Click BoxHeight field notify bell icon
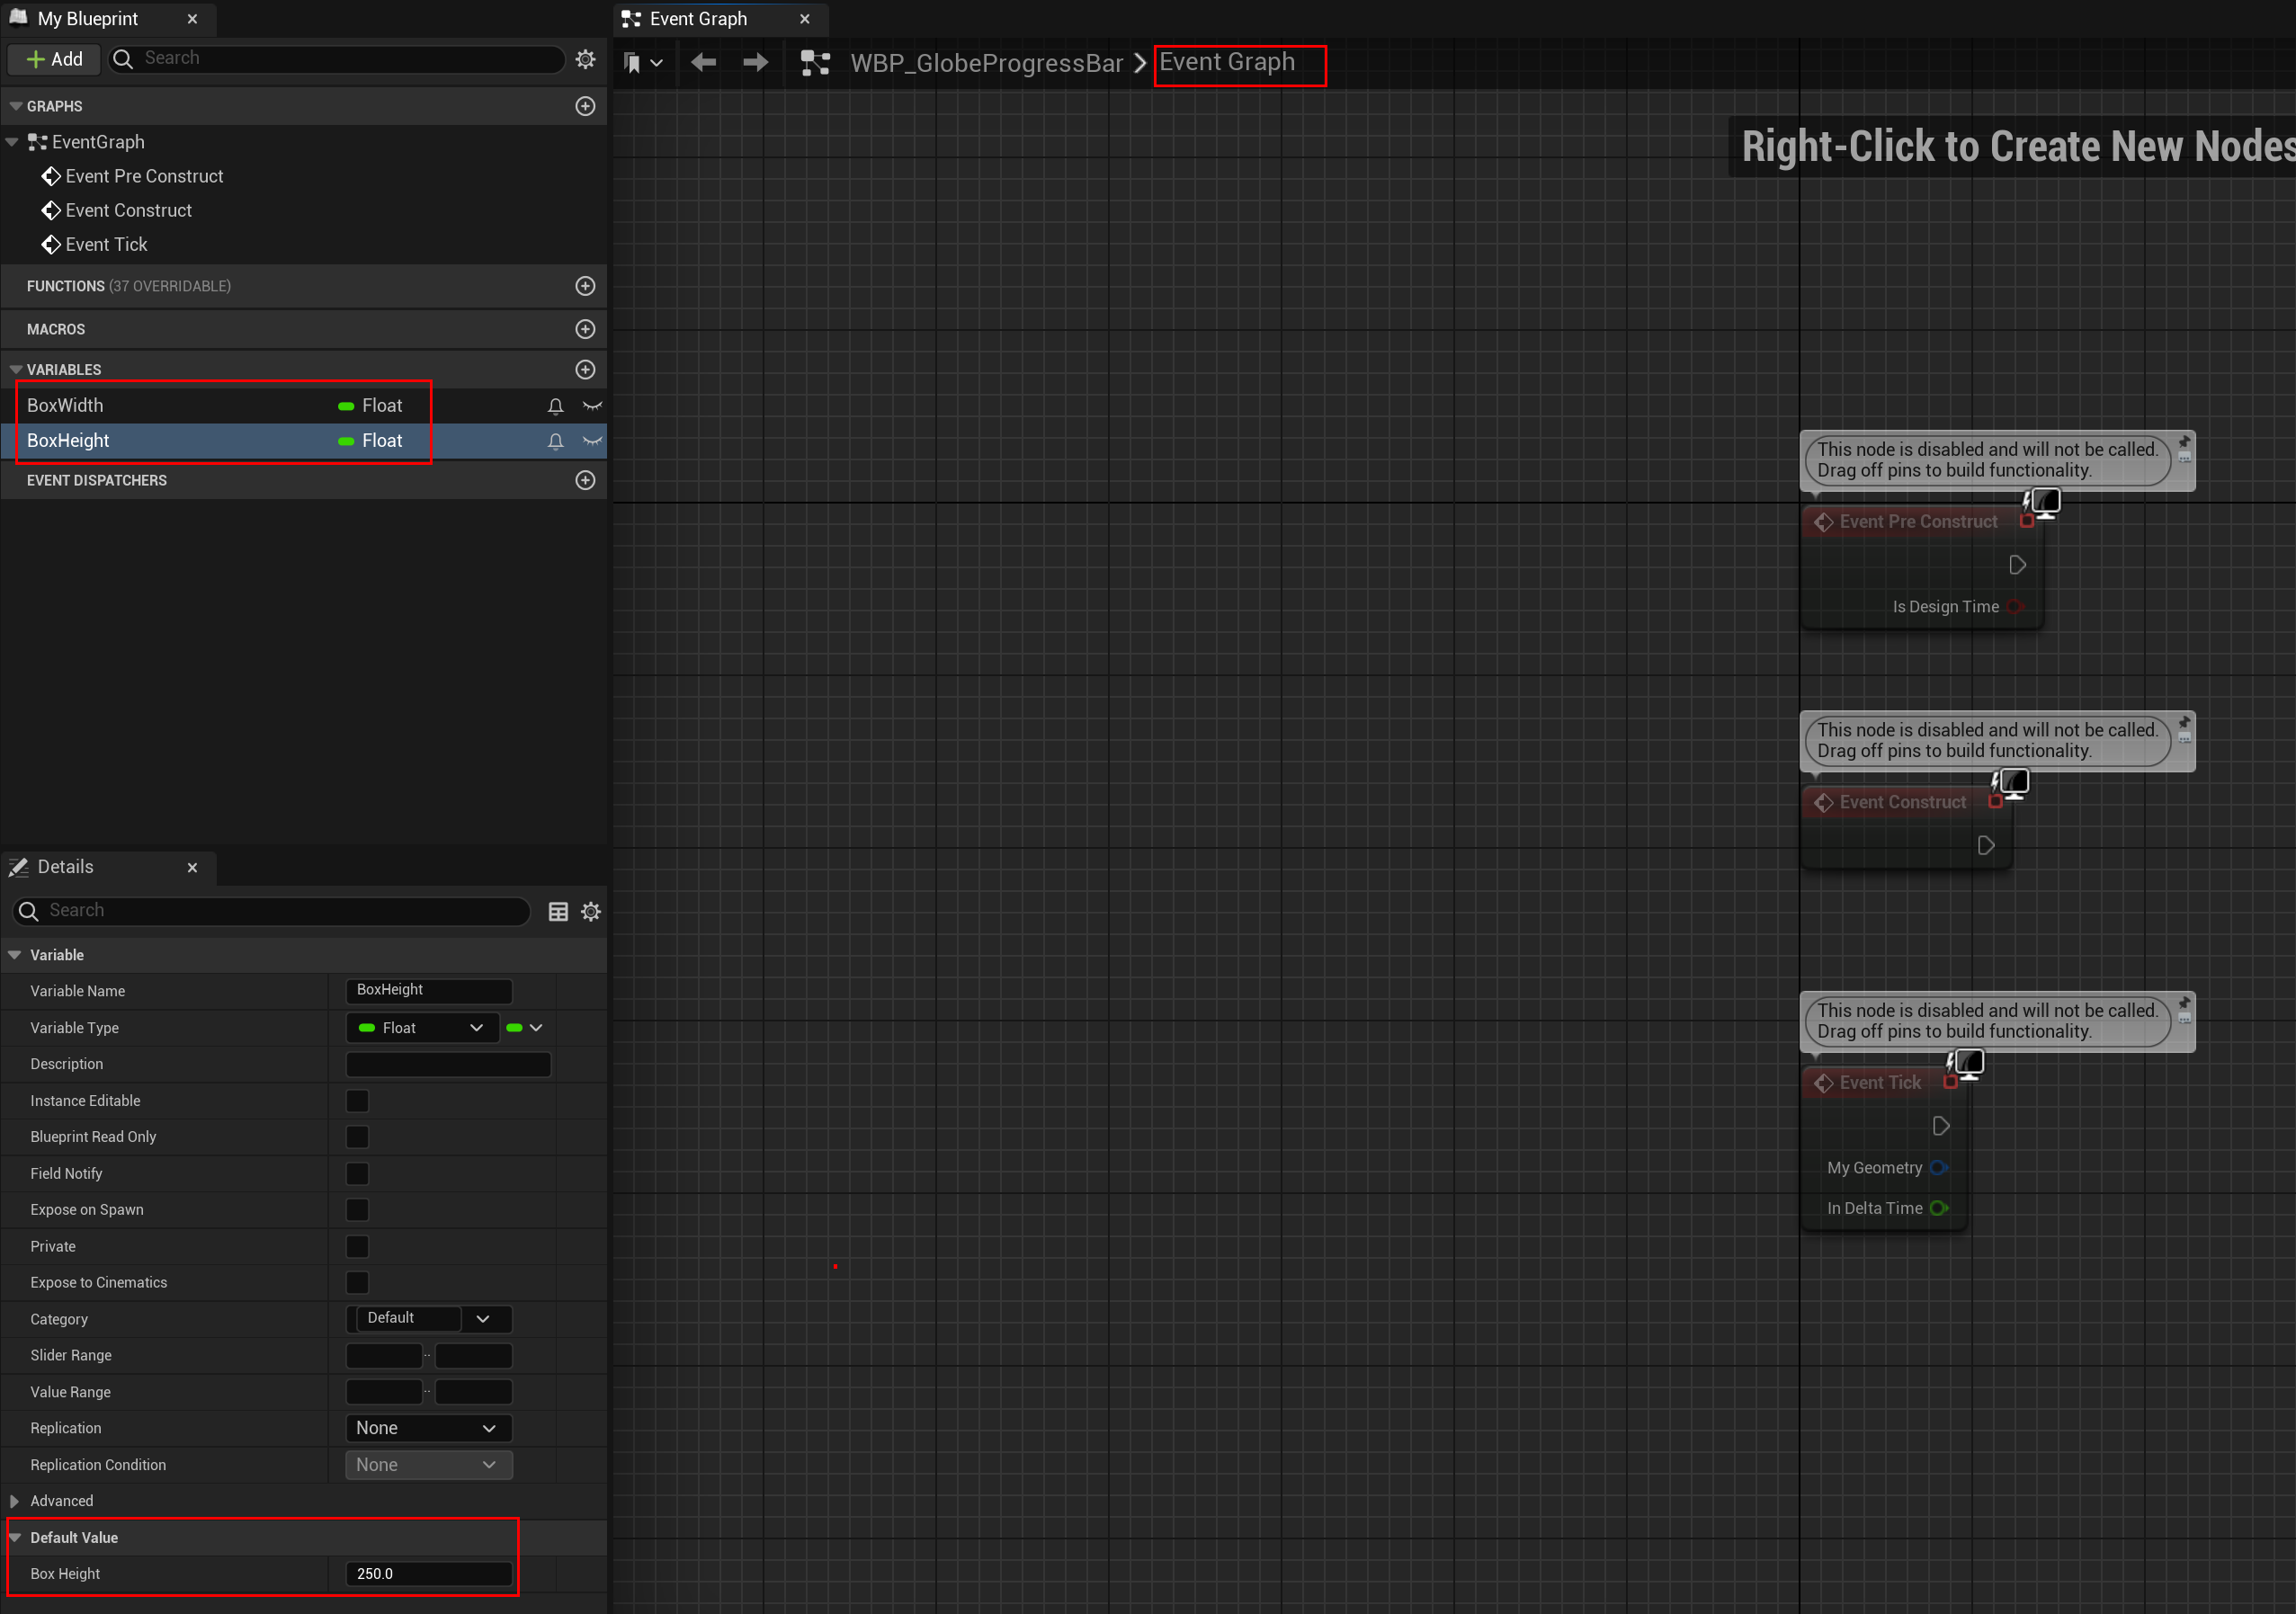 555,441
